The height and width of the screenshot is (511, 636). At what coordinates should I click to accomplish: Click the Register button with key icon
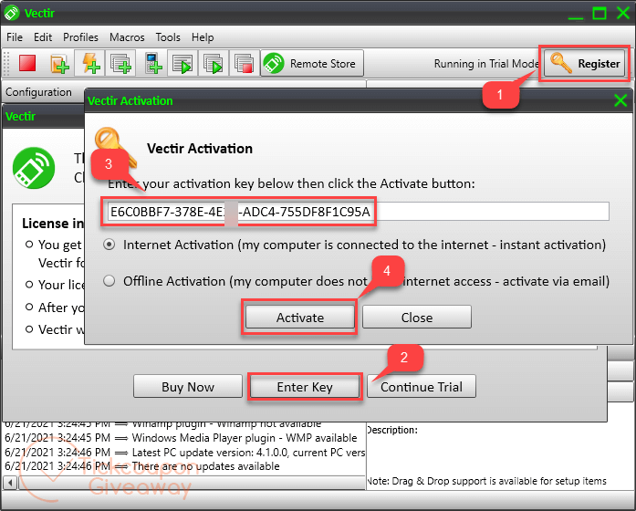click(x=585, y=63)
